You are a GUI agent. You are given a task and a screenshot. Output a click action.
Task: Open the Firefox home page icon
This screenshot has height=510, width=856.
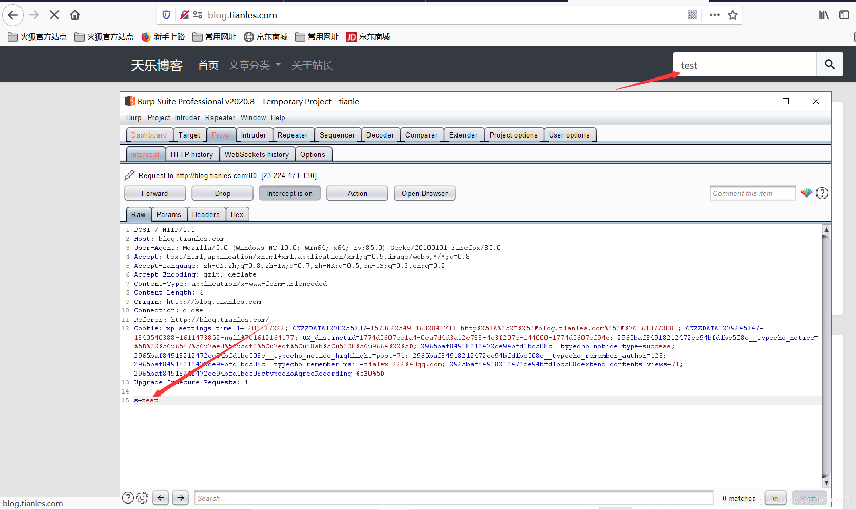75,15
